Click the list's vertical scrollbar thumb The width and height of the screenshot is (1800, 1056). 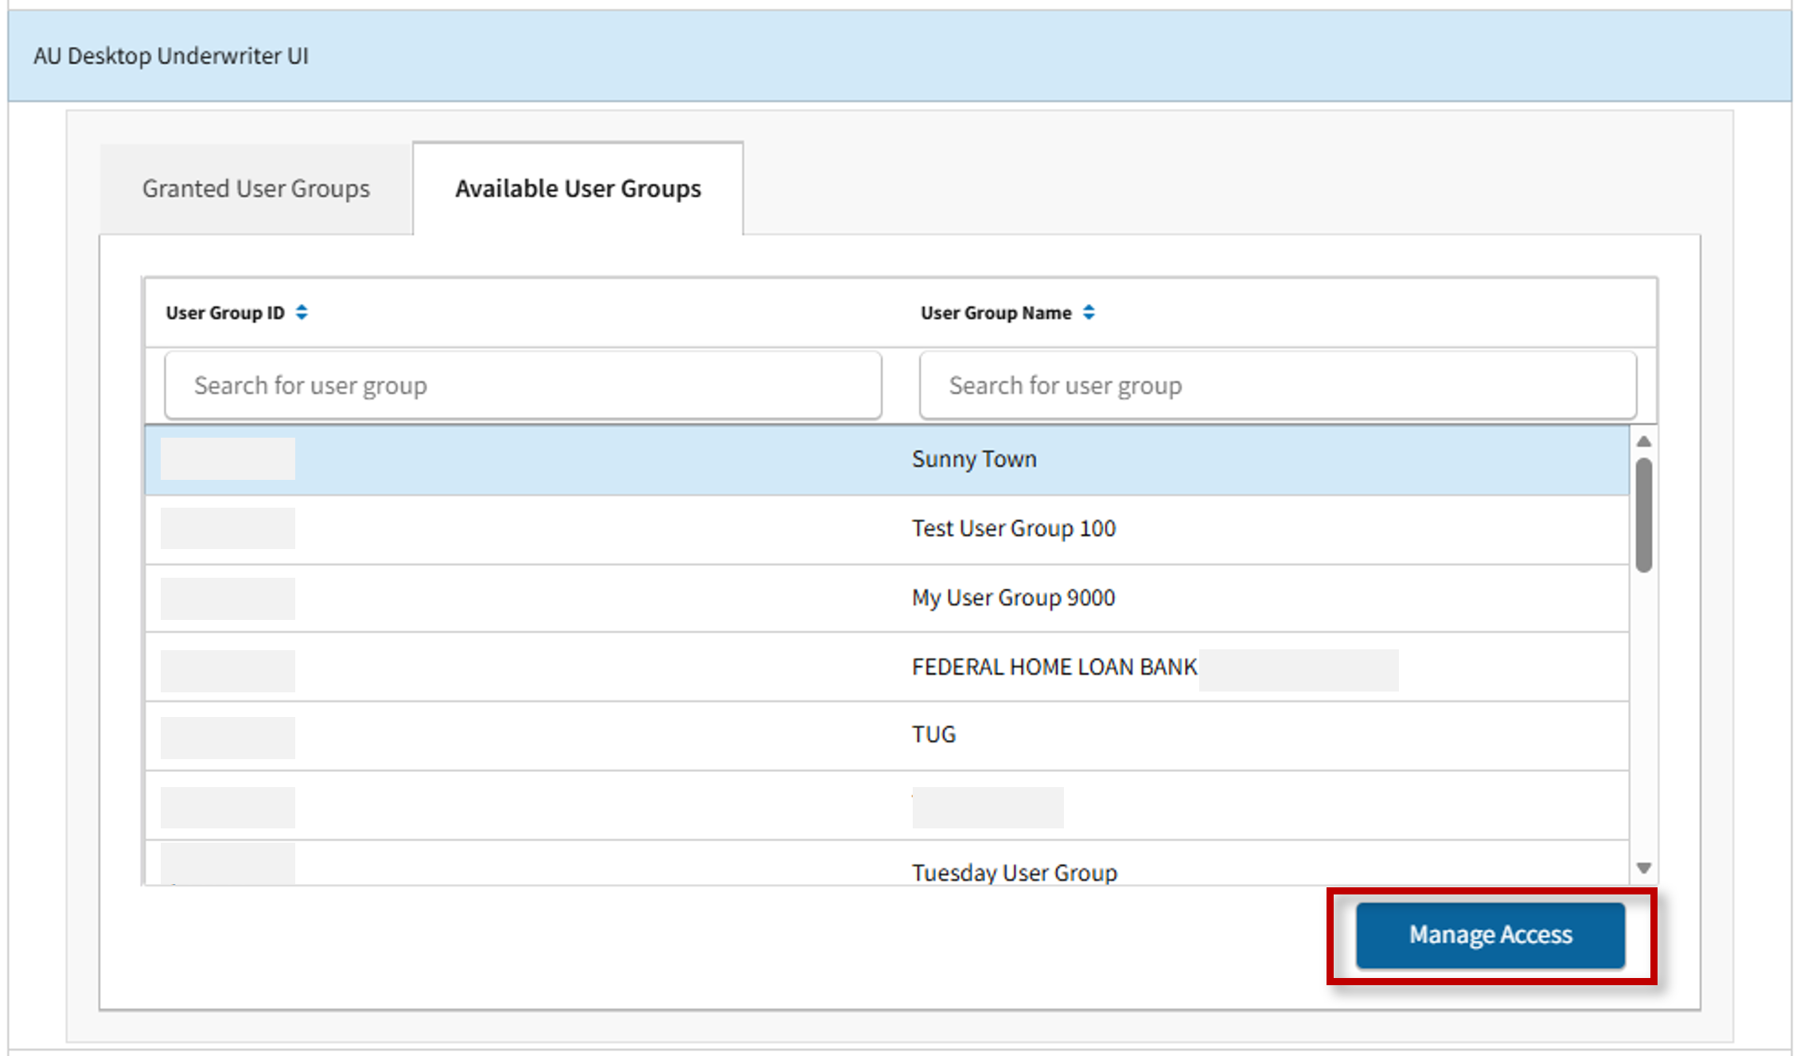click(1644, 515)
